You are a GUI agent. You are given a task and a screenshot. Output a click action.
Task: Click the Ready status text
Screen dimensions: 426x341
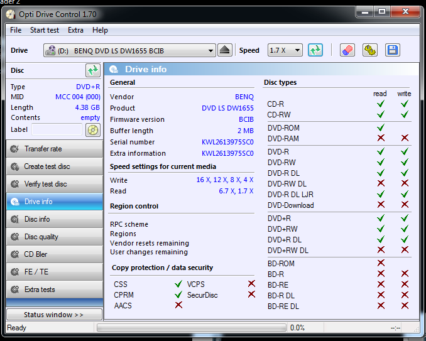coord(16,328)
